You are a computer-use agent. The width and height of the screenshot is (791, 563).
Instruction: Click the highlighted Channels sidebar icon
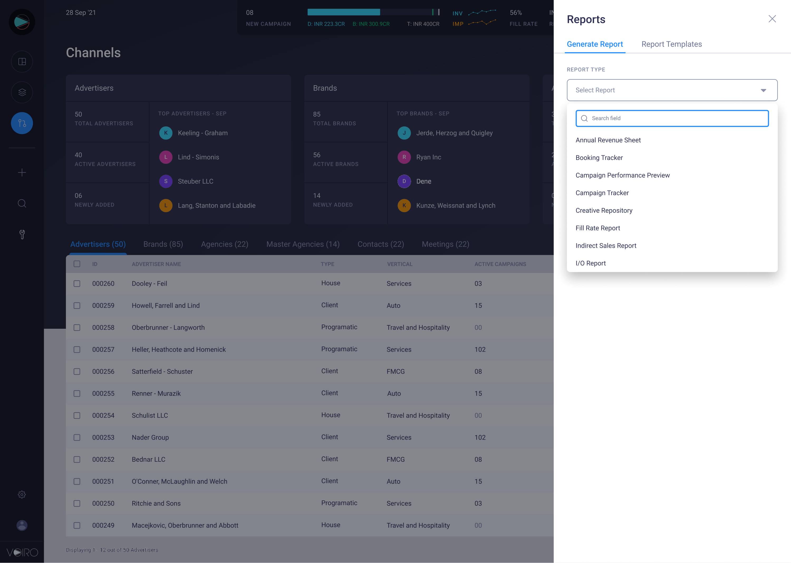click(x=22, y=123)
